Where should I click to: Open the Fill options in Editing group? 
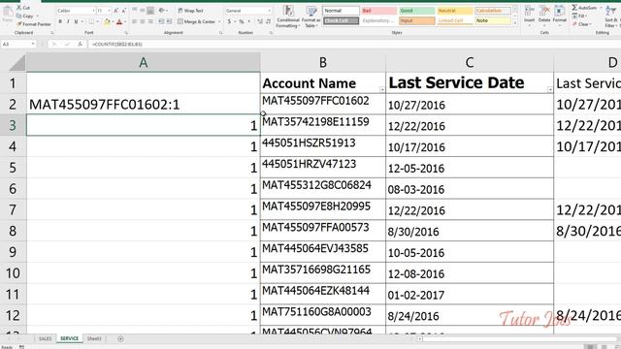(580, 16)
